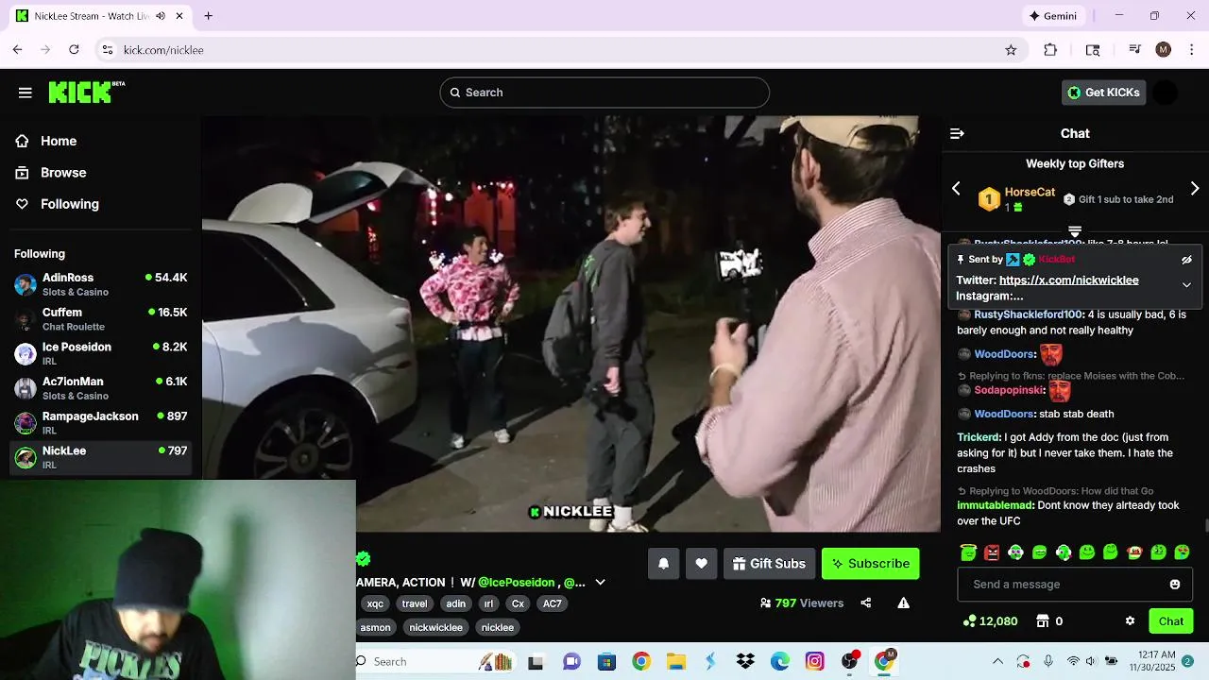Collapse the Weekly top Gifters banner
Viewport: 1209px width, 680px height.
click(1075, 230)
